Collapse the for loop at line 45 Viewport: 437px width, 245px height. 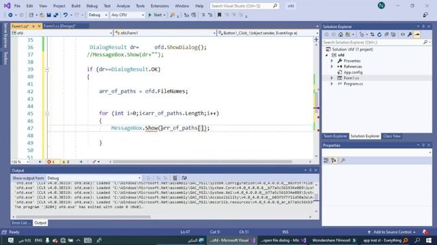[47, 114]
